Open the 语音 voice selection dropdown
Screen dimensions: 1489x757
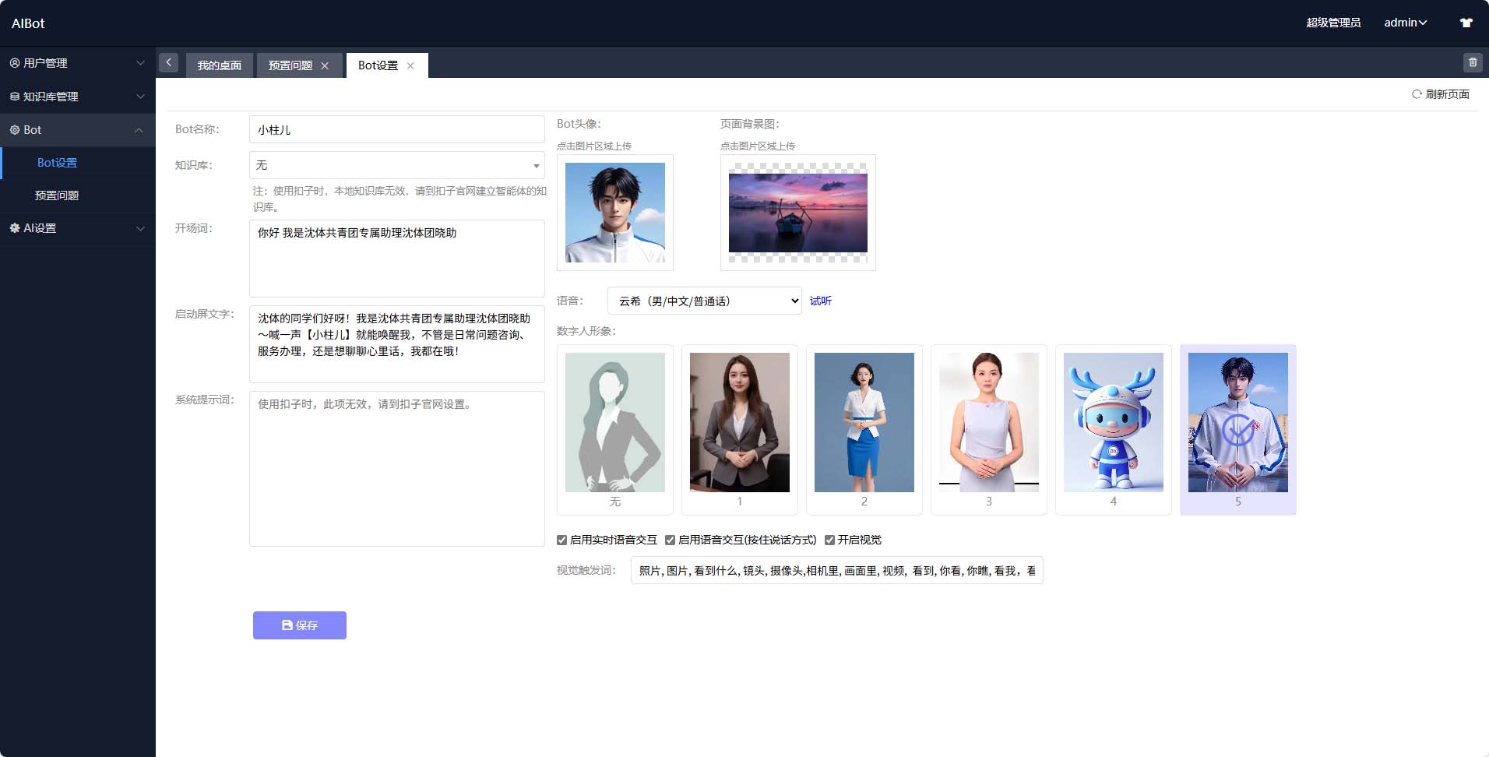coord(704,301)
